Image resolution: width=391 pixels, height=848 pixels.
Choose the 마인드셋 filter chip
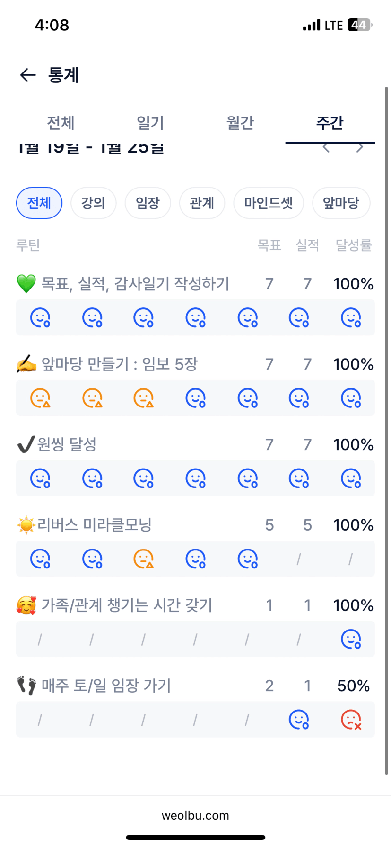tap(269, 203)
